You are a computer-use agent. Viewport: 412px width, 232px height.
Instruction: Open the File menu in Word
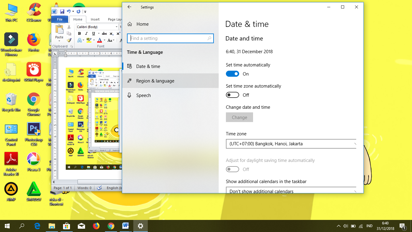click(60, 19)
